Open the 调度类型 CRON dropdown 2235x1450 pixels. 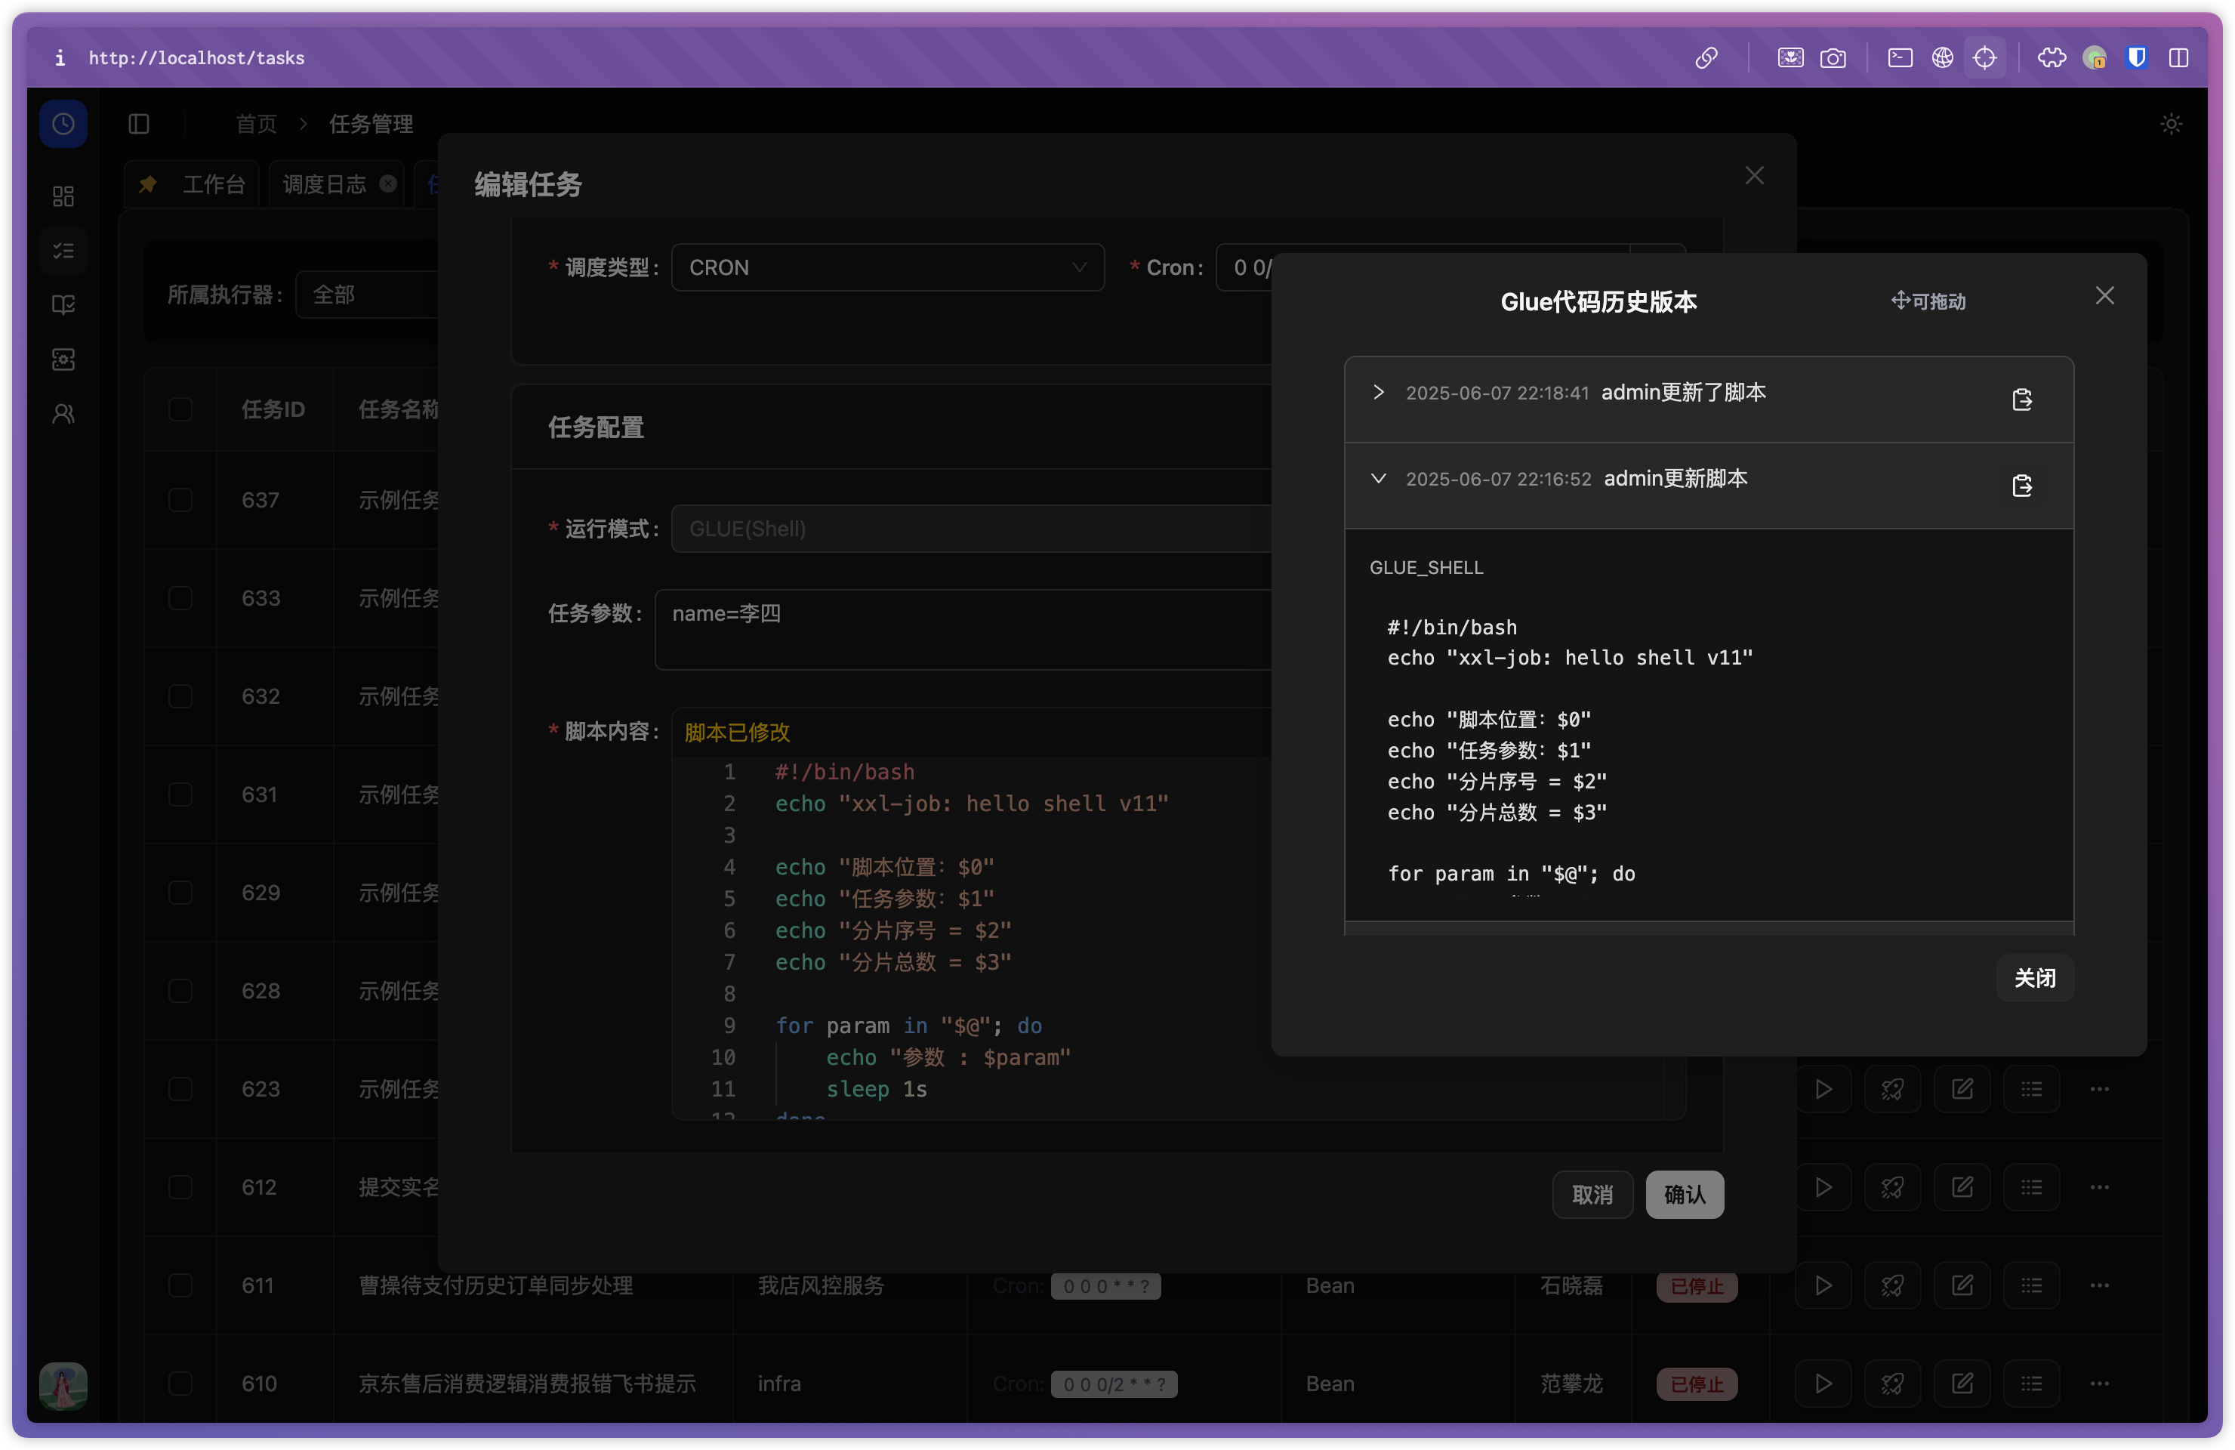pyautogui.click(x=886, y=267)
